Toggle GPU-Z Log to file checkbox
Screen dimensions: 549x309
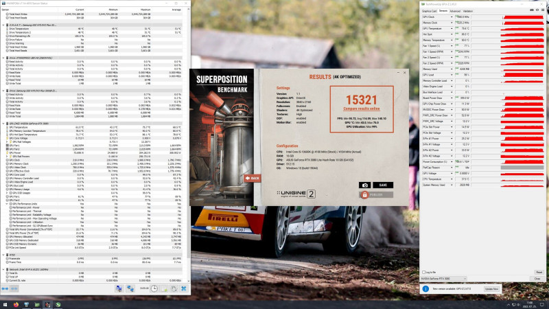[x=423, y=272]
